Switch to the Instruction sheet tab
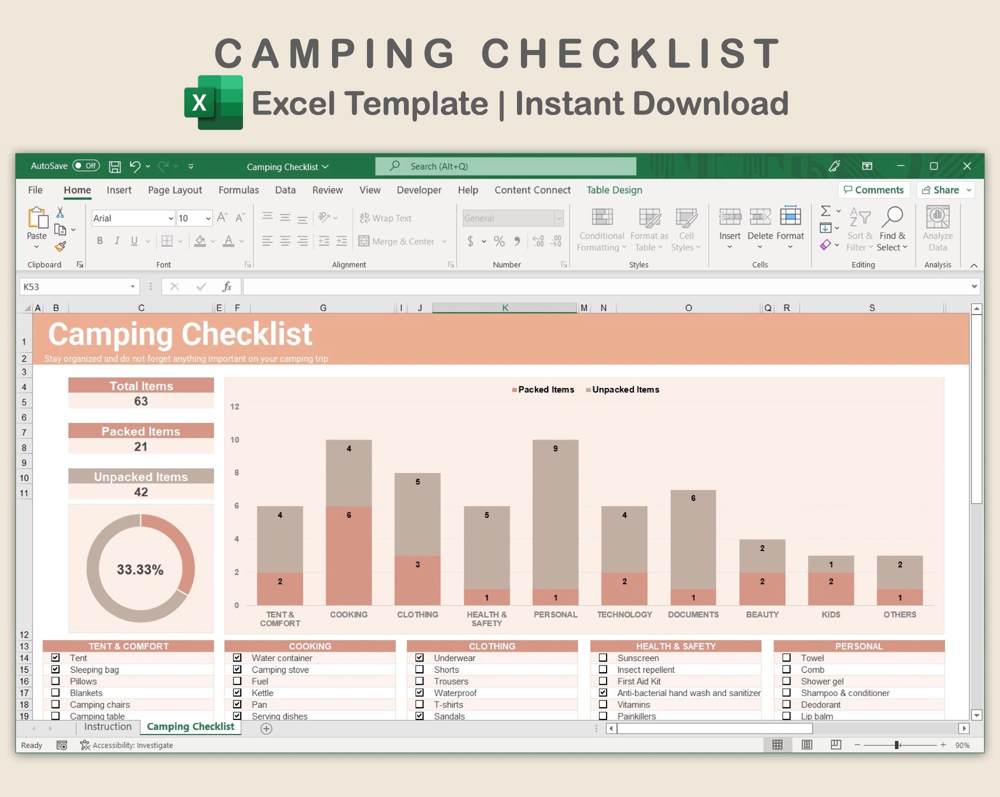Screen dimensions: 1000x797 tap(107, 726)
